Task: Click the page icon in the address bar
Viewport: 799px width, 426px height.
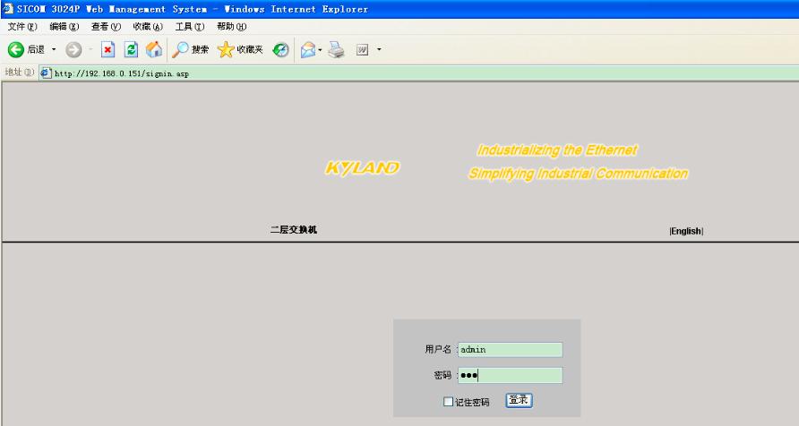Action: click(46, 72)
